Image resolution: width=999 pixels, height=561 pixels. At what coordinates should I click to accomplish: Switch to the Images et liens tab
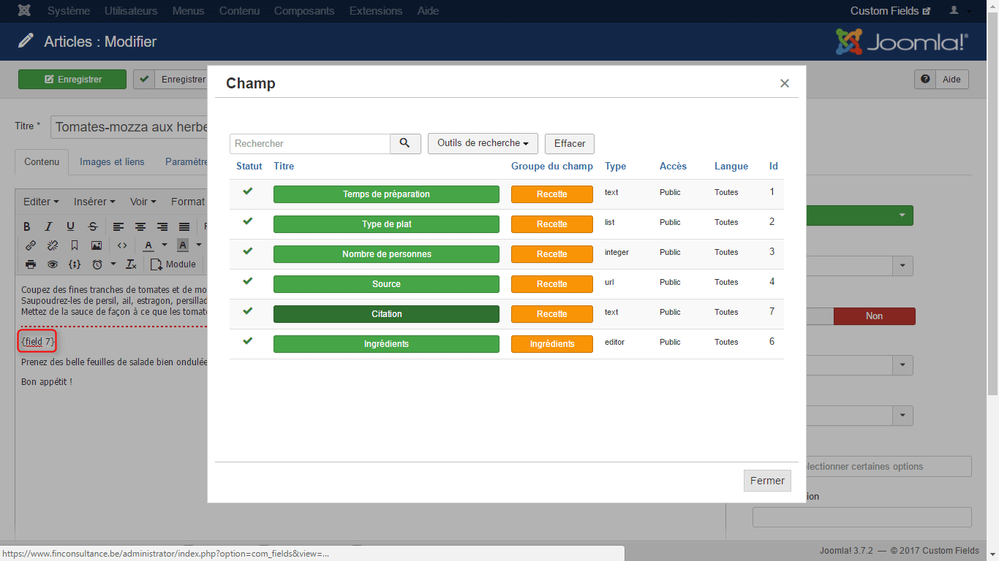112,162
